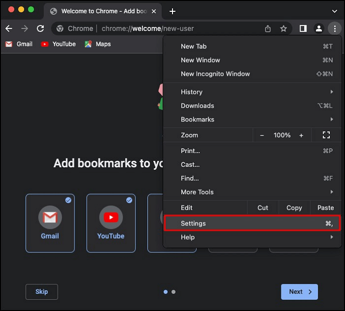345x311 pixels.
Task: Choose New Incognito Window menu item
Action: click(x=215, y=74)
